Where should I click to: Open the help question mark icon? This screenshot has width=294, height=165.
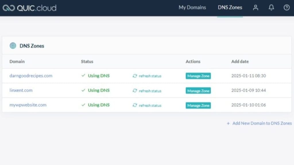pyautogui.click(x=286, y=8)
